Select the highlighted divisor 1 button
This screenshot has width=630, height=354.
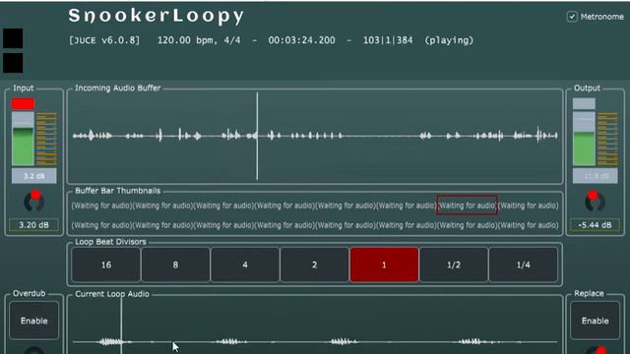point(384,265)
